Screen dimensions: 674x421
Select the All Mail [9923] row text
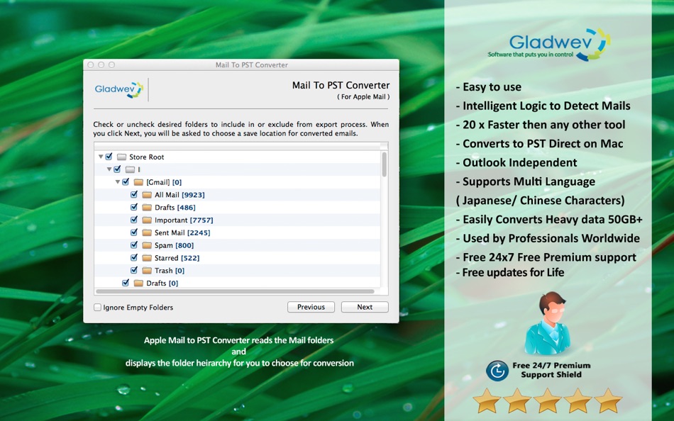179,195
